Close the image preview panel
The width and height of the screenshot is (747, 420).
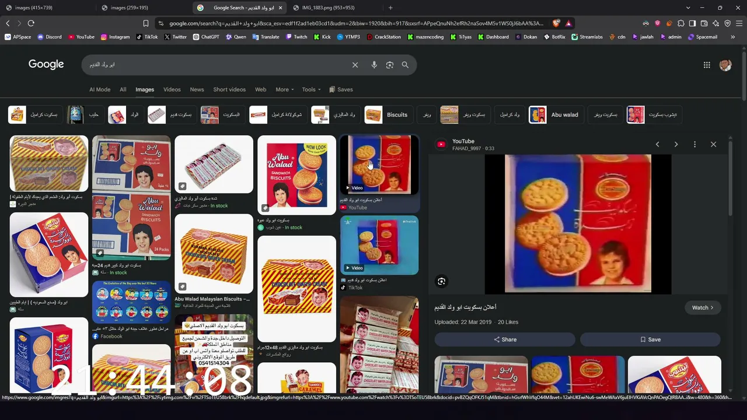click(x=713, y=144)
